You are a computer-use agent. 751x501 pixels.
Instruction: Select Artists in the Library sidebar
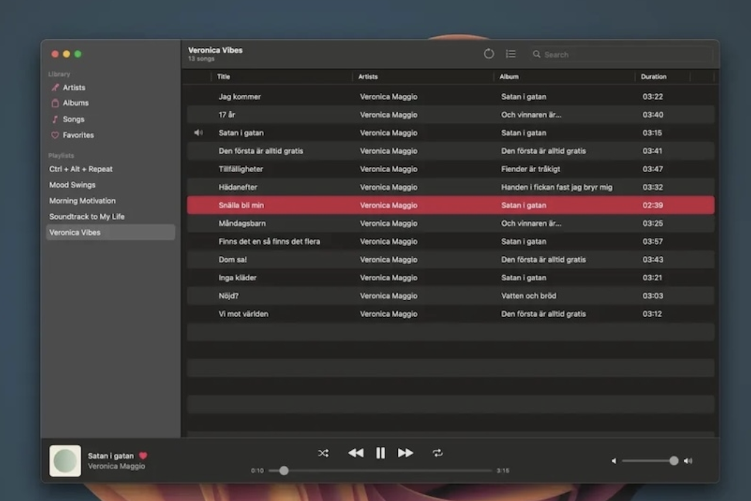click(74, 87)
